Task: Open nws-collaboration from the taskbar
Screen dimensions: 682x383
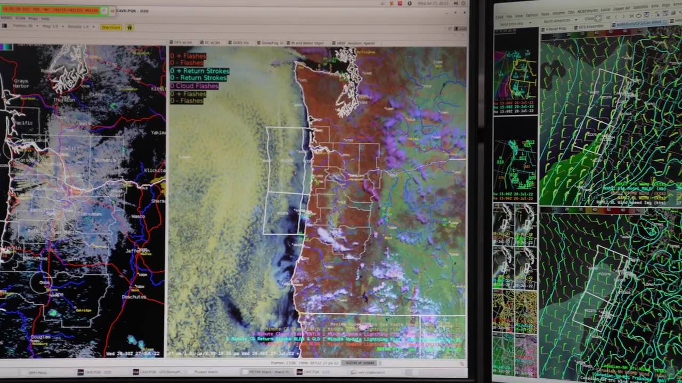Action: pyautogui.click(x=368, y=372)
